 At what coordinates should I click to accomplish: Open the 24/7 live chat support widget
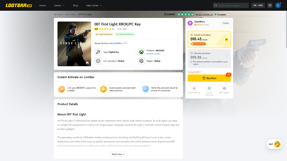pos(274,144)
